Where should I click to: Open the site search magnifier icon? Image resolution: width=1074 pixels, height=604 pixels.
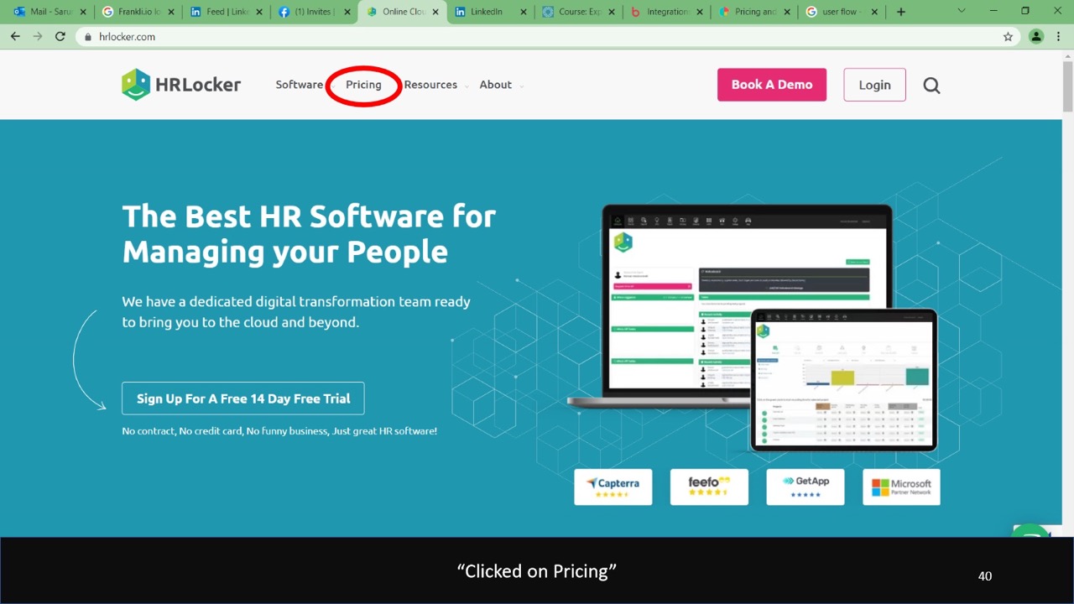(931, 85)
